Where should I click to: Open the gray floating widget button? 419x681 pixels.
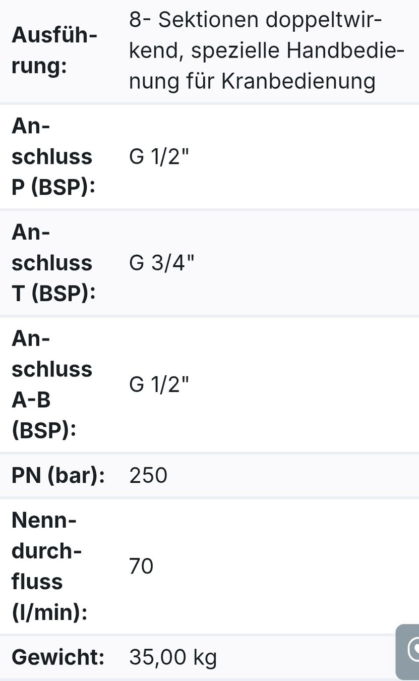coord(408,652)
